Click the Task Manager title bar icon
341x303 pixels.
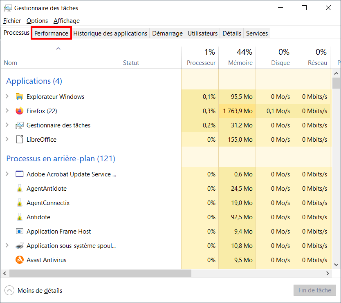coord(8,8)
